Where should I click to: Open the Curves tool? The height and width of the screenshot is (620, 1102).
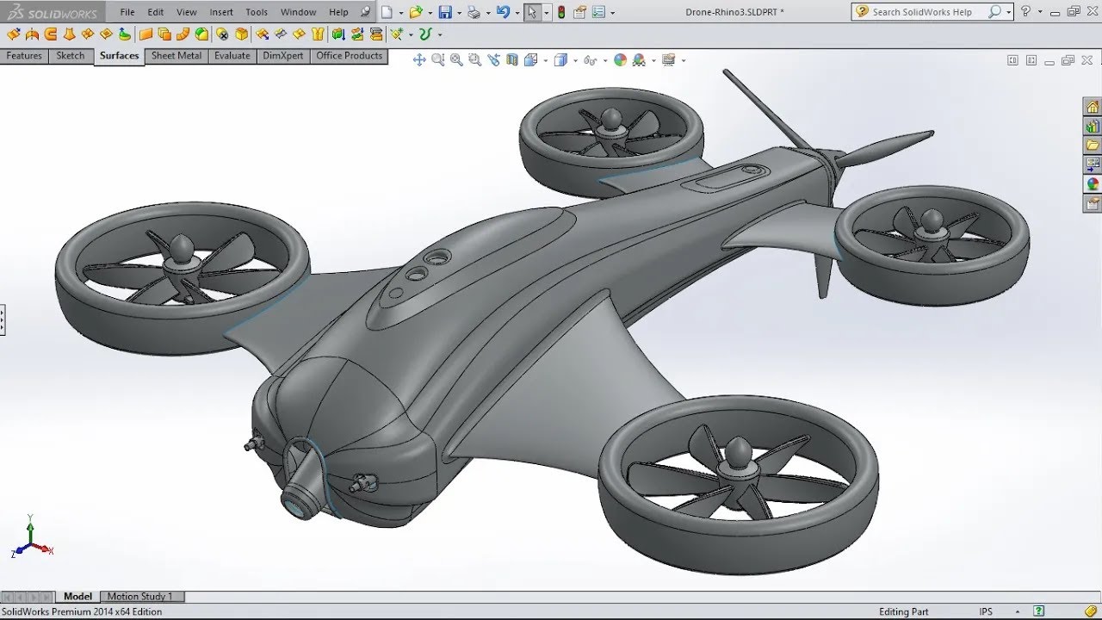coord(427,34)
